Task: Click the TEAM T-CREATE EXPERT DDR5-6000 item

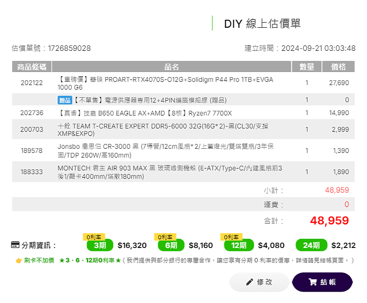Action: pyautogui.click(x=163, y=130)
